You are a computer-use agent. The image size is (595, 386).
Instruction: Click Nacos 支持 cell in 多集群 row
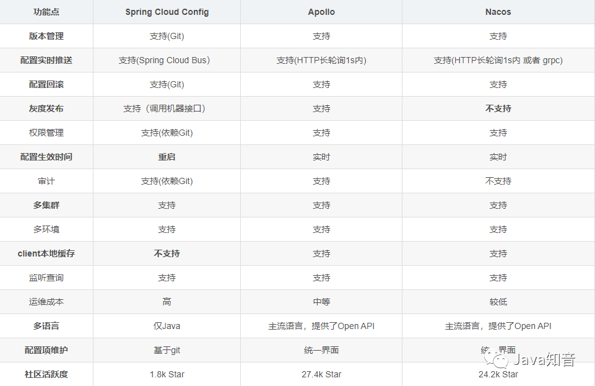tap(498, 205)
